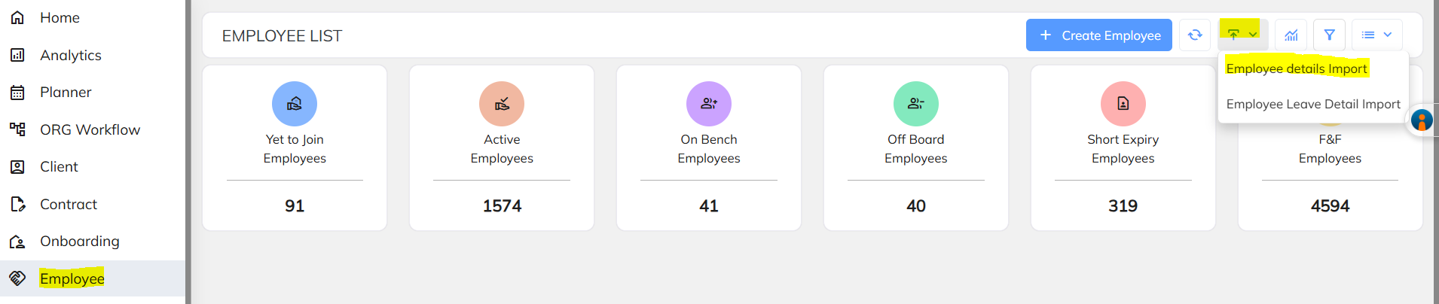Screen dimensions: 1439x304
Task: Navigate to Onboarding in the sidebar
Action: (79, 242)
